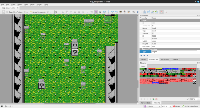Image resolution: width=200 pixels, height=108 pixels.
Task: Select the Edit Polygons tool
Action: 100,12
